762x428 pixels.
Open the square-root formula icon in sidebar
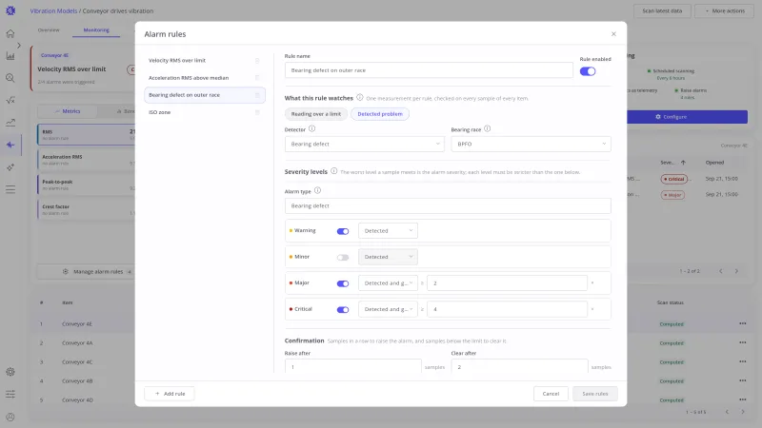[x=10, y=100]
